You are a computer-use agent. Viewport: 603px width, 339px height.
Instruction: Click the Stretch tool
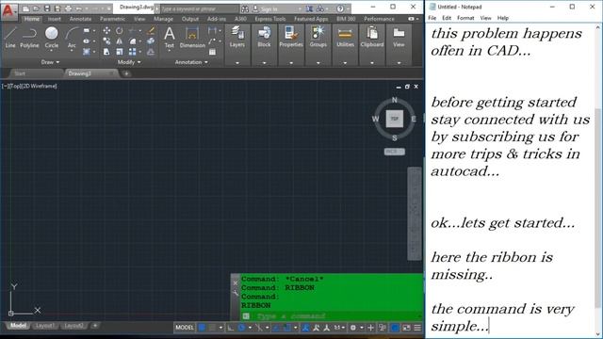(x=106, y=52)
